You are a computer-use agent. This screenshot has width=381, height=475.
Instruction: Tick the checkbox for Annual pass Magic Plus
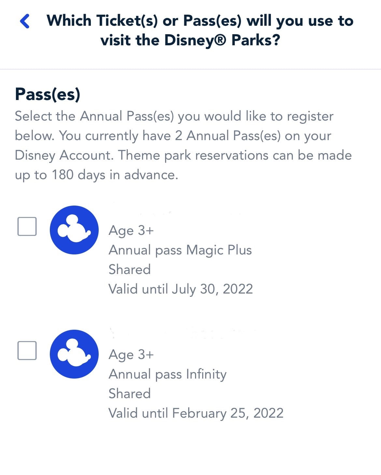click(x=27, y=226)
